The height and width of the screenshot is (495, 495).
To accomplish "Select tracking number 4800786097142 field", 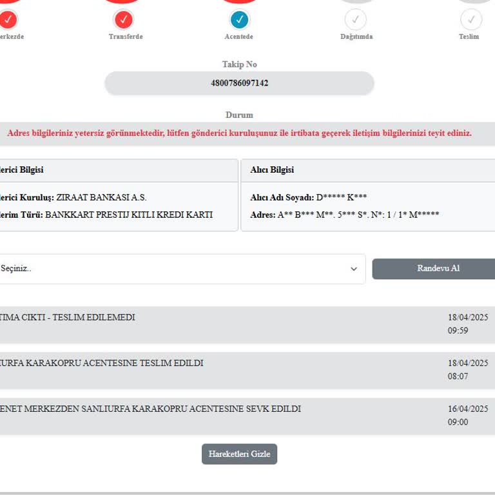I will point(240,83).
